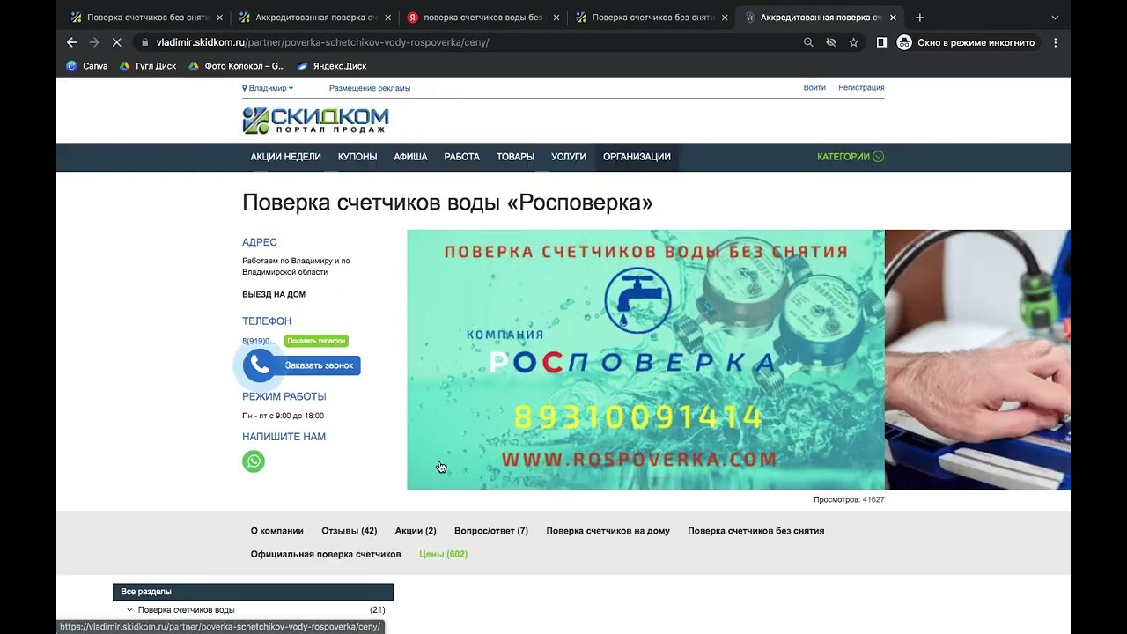
Task: Click the green WhatsApp icon
Action: coord(254,461)
